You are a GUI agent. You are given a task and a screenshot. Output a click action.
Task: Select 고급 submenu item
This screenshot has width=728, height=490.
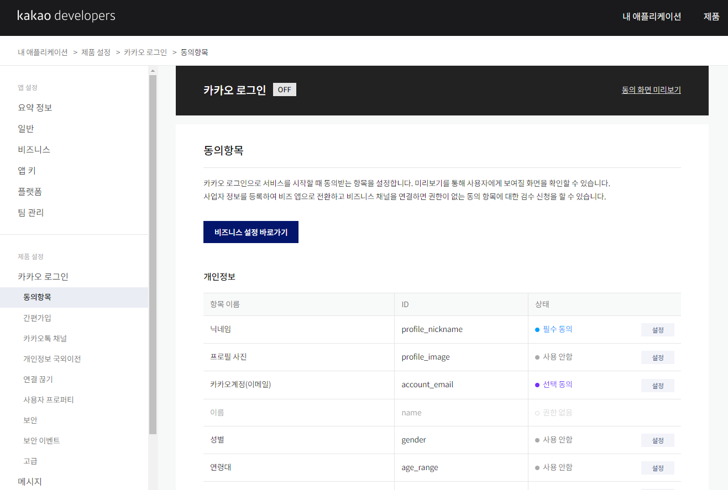[30, 461]
